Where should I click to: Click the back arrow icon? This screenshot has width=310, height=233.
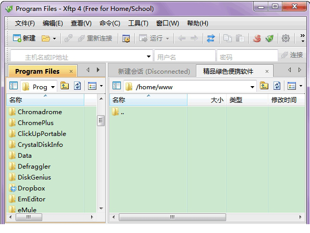[x=182, y=38]
